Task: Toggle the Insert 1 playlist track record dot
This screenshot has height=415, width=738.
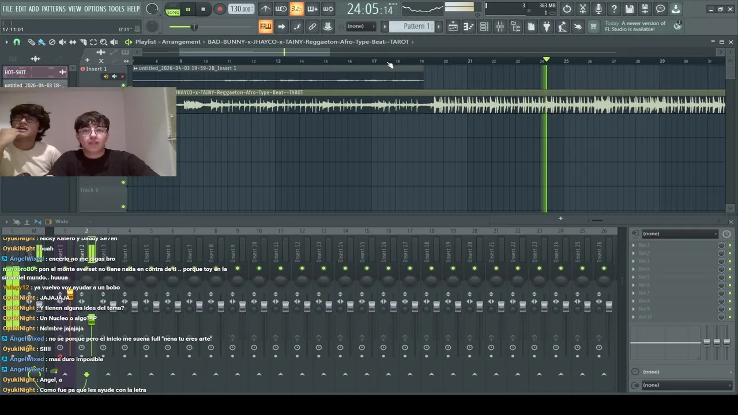Action: (122, 77)
